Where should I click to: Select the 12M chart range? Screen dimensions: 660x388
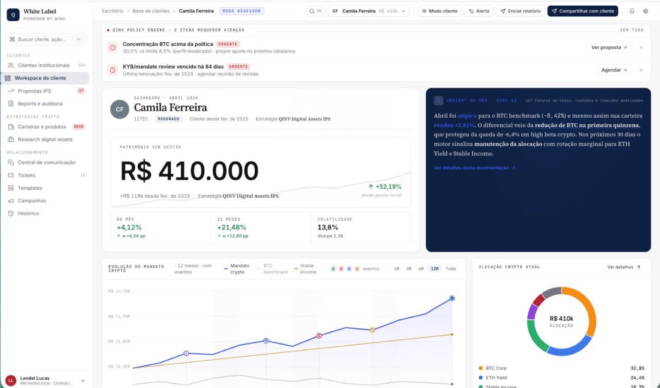[x=435, y=269]
